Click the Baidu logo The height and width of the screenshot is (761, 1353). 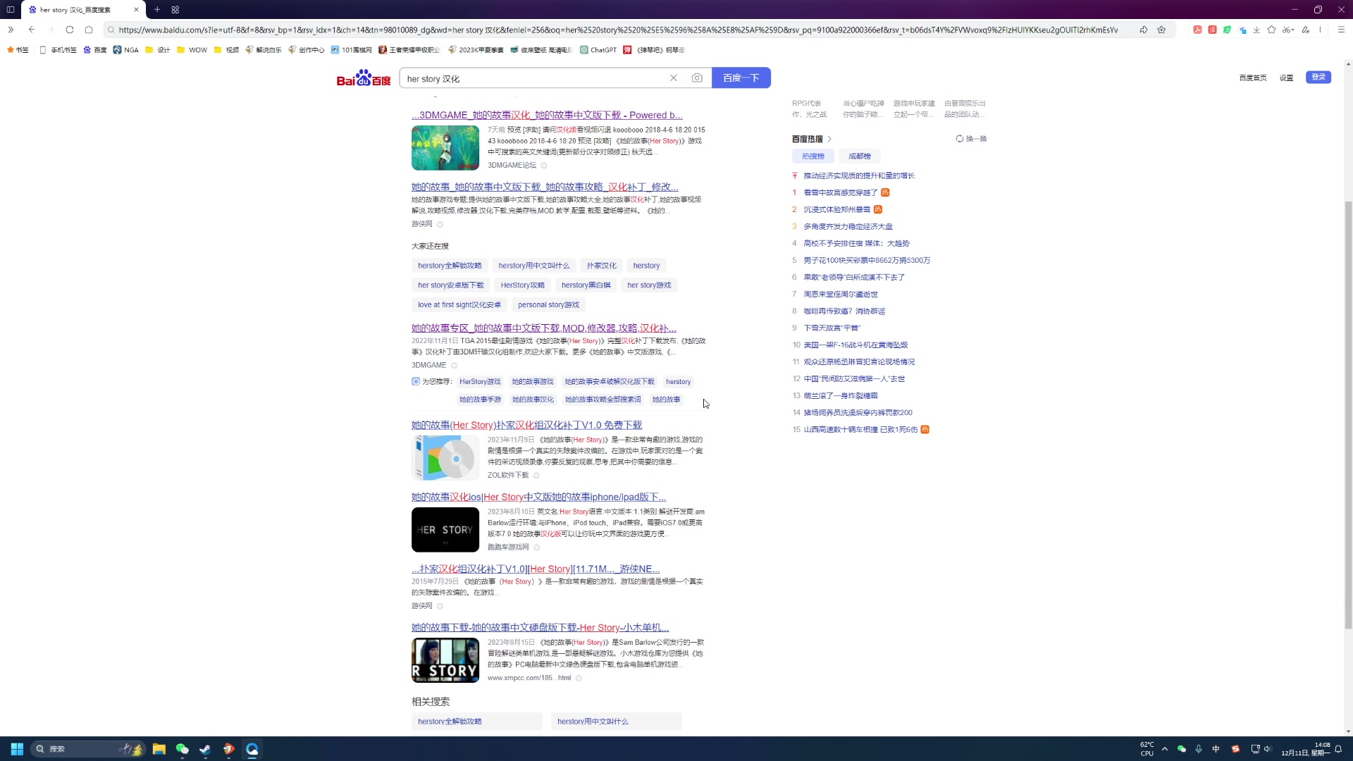pos(364,78)
